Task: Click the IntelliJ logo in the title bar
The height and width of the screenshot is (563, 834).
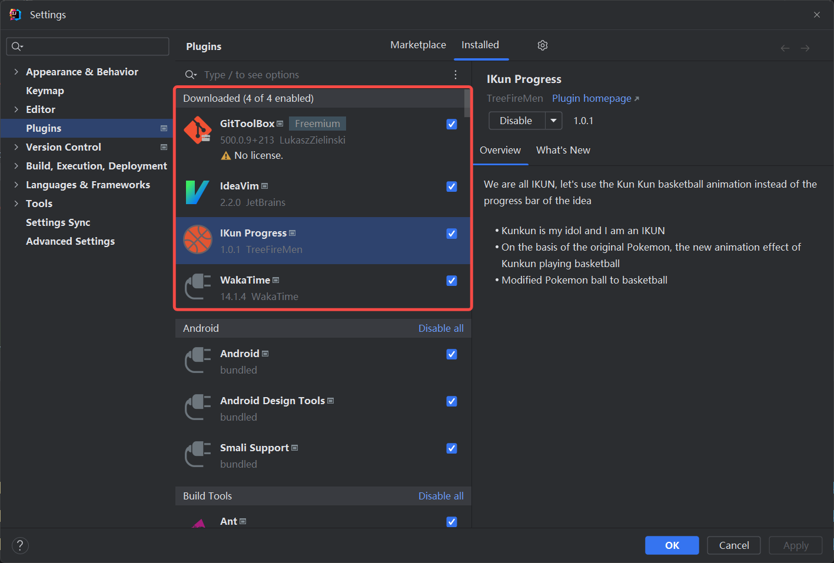Action: [15, 15]
